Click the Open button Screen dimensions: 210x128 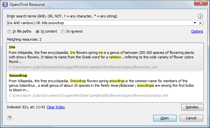coord(165,118)
